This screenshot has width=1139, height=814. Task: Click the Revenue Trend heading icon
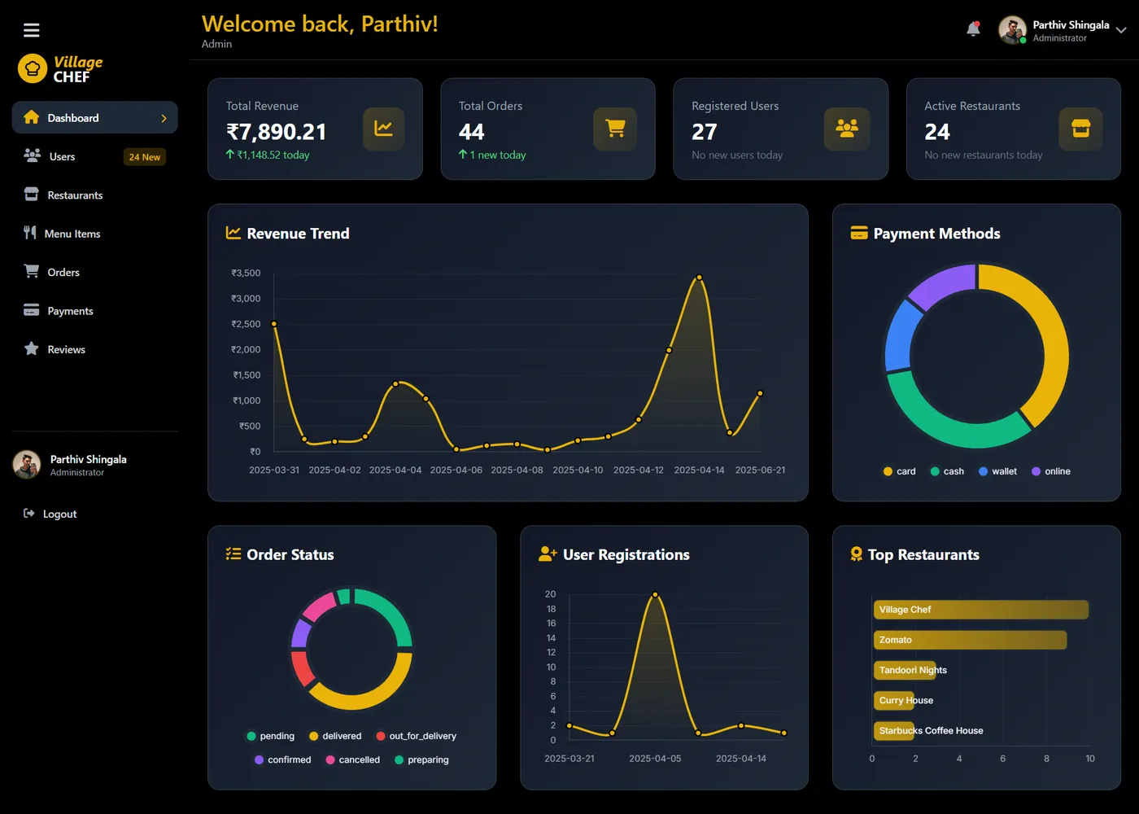pos(233,233)
